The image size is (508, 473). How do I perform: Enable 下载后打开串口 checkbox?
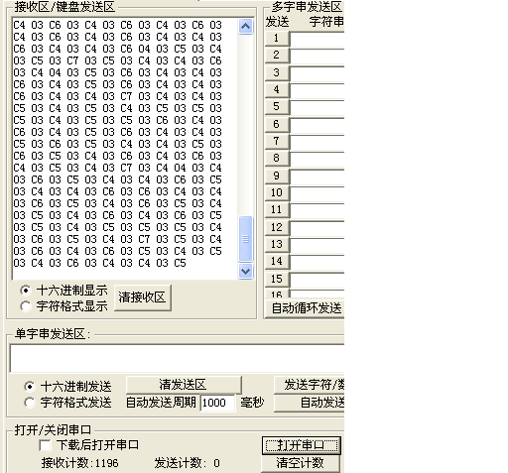coord(45,445)
